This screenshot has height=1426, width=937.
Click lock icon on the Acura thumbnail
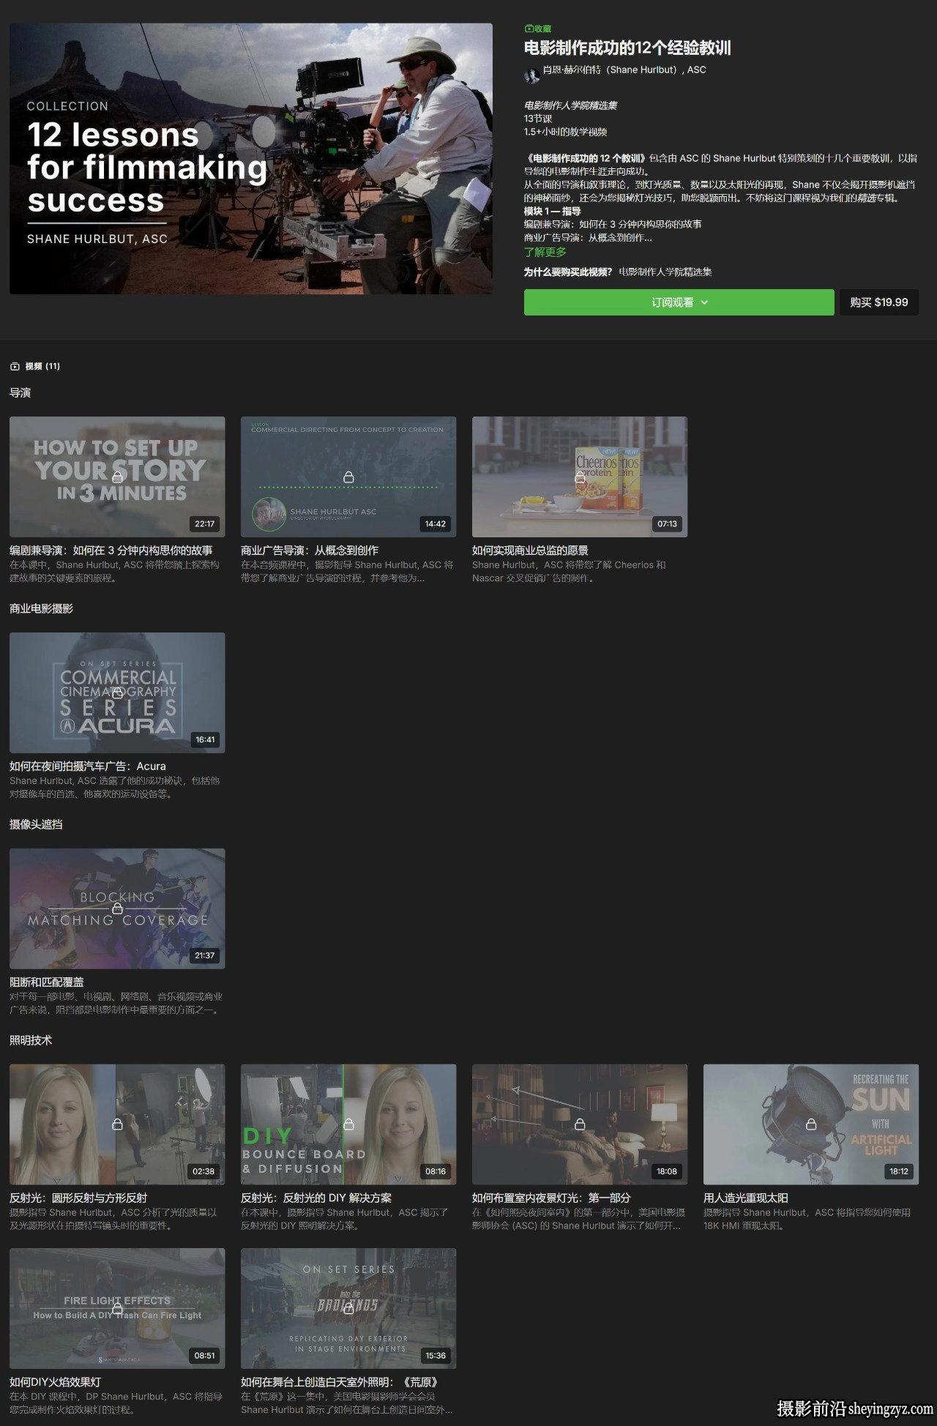(x=117, y=693)
